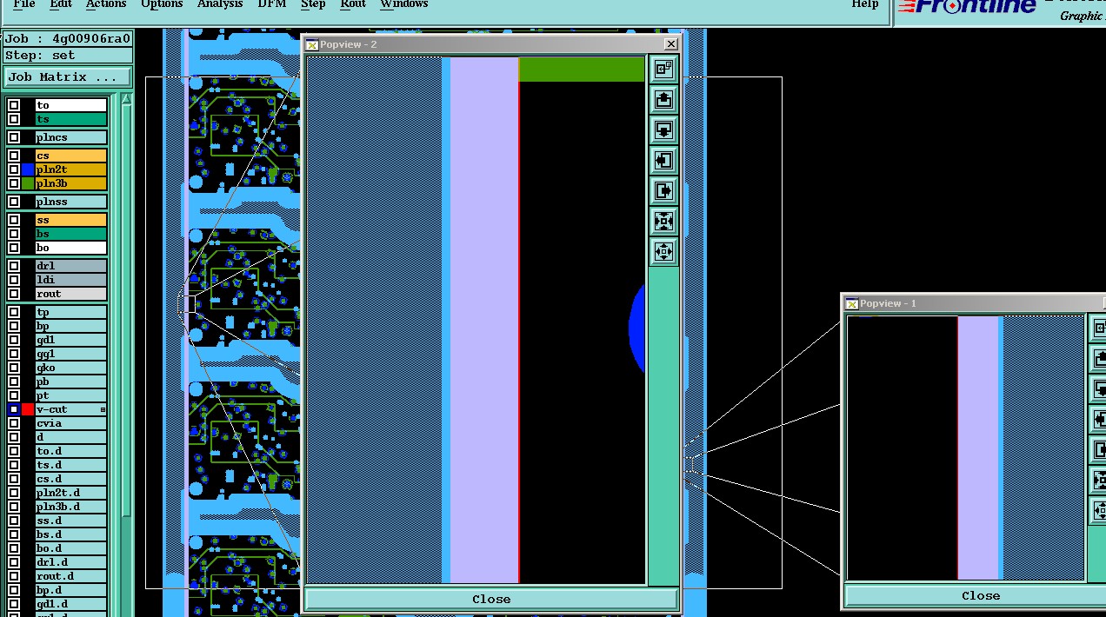Click the Job Matrix ... button
1106x617 pixels.
tap(68, 77)
